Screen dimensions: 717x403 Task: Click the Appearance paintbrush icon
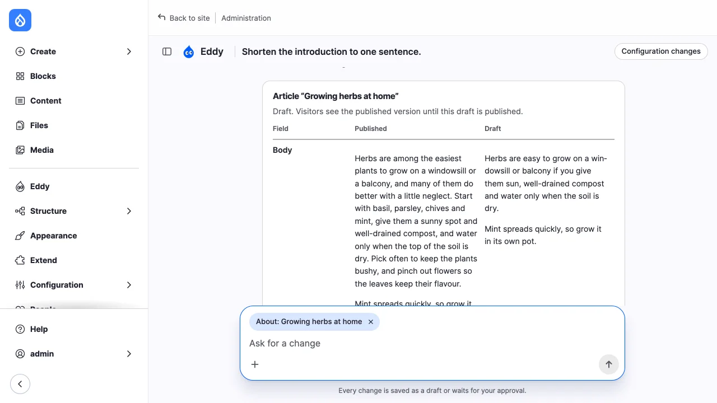click(20, 236)
